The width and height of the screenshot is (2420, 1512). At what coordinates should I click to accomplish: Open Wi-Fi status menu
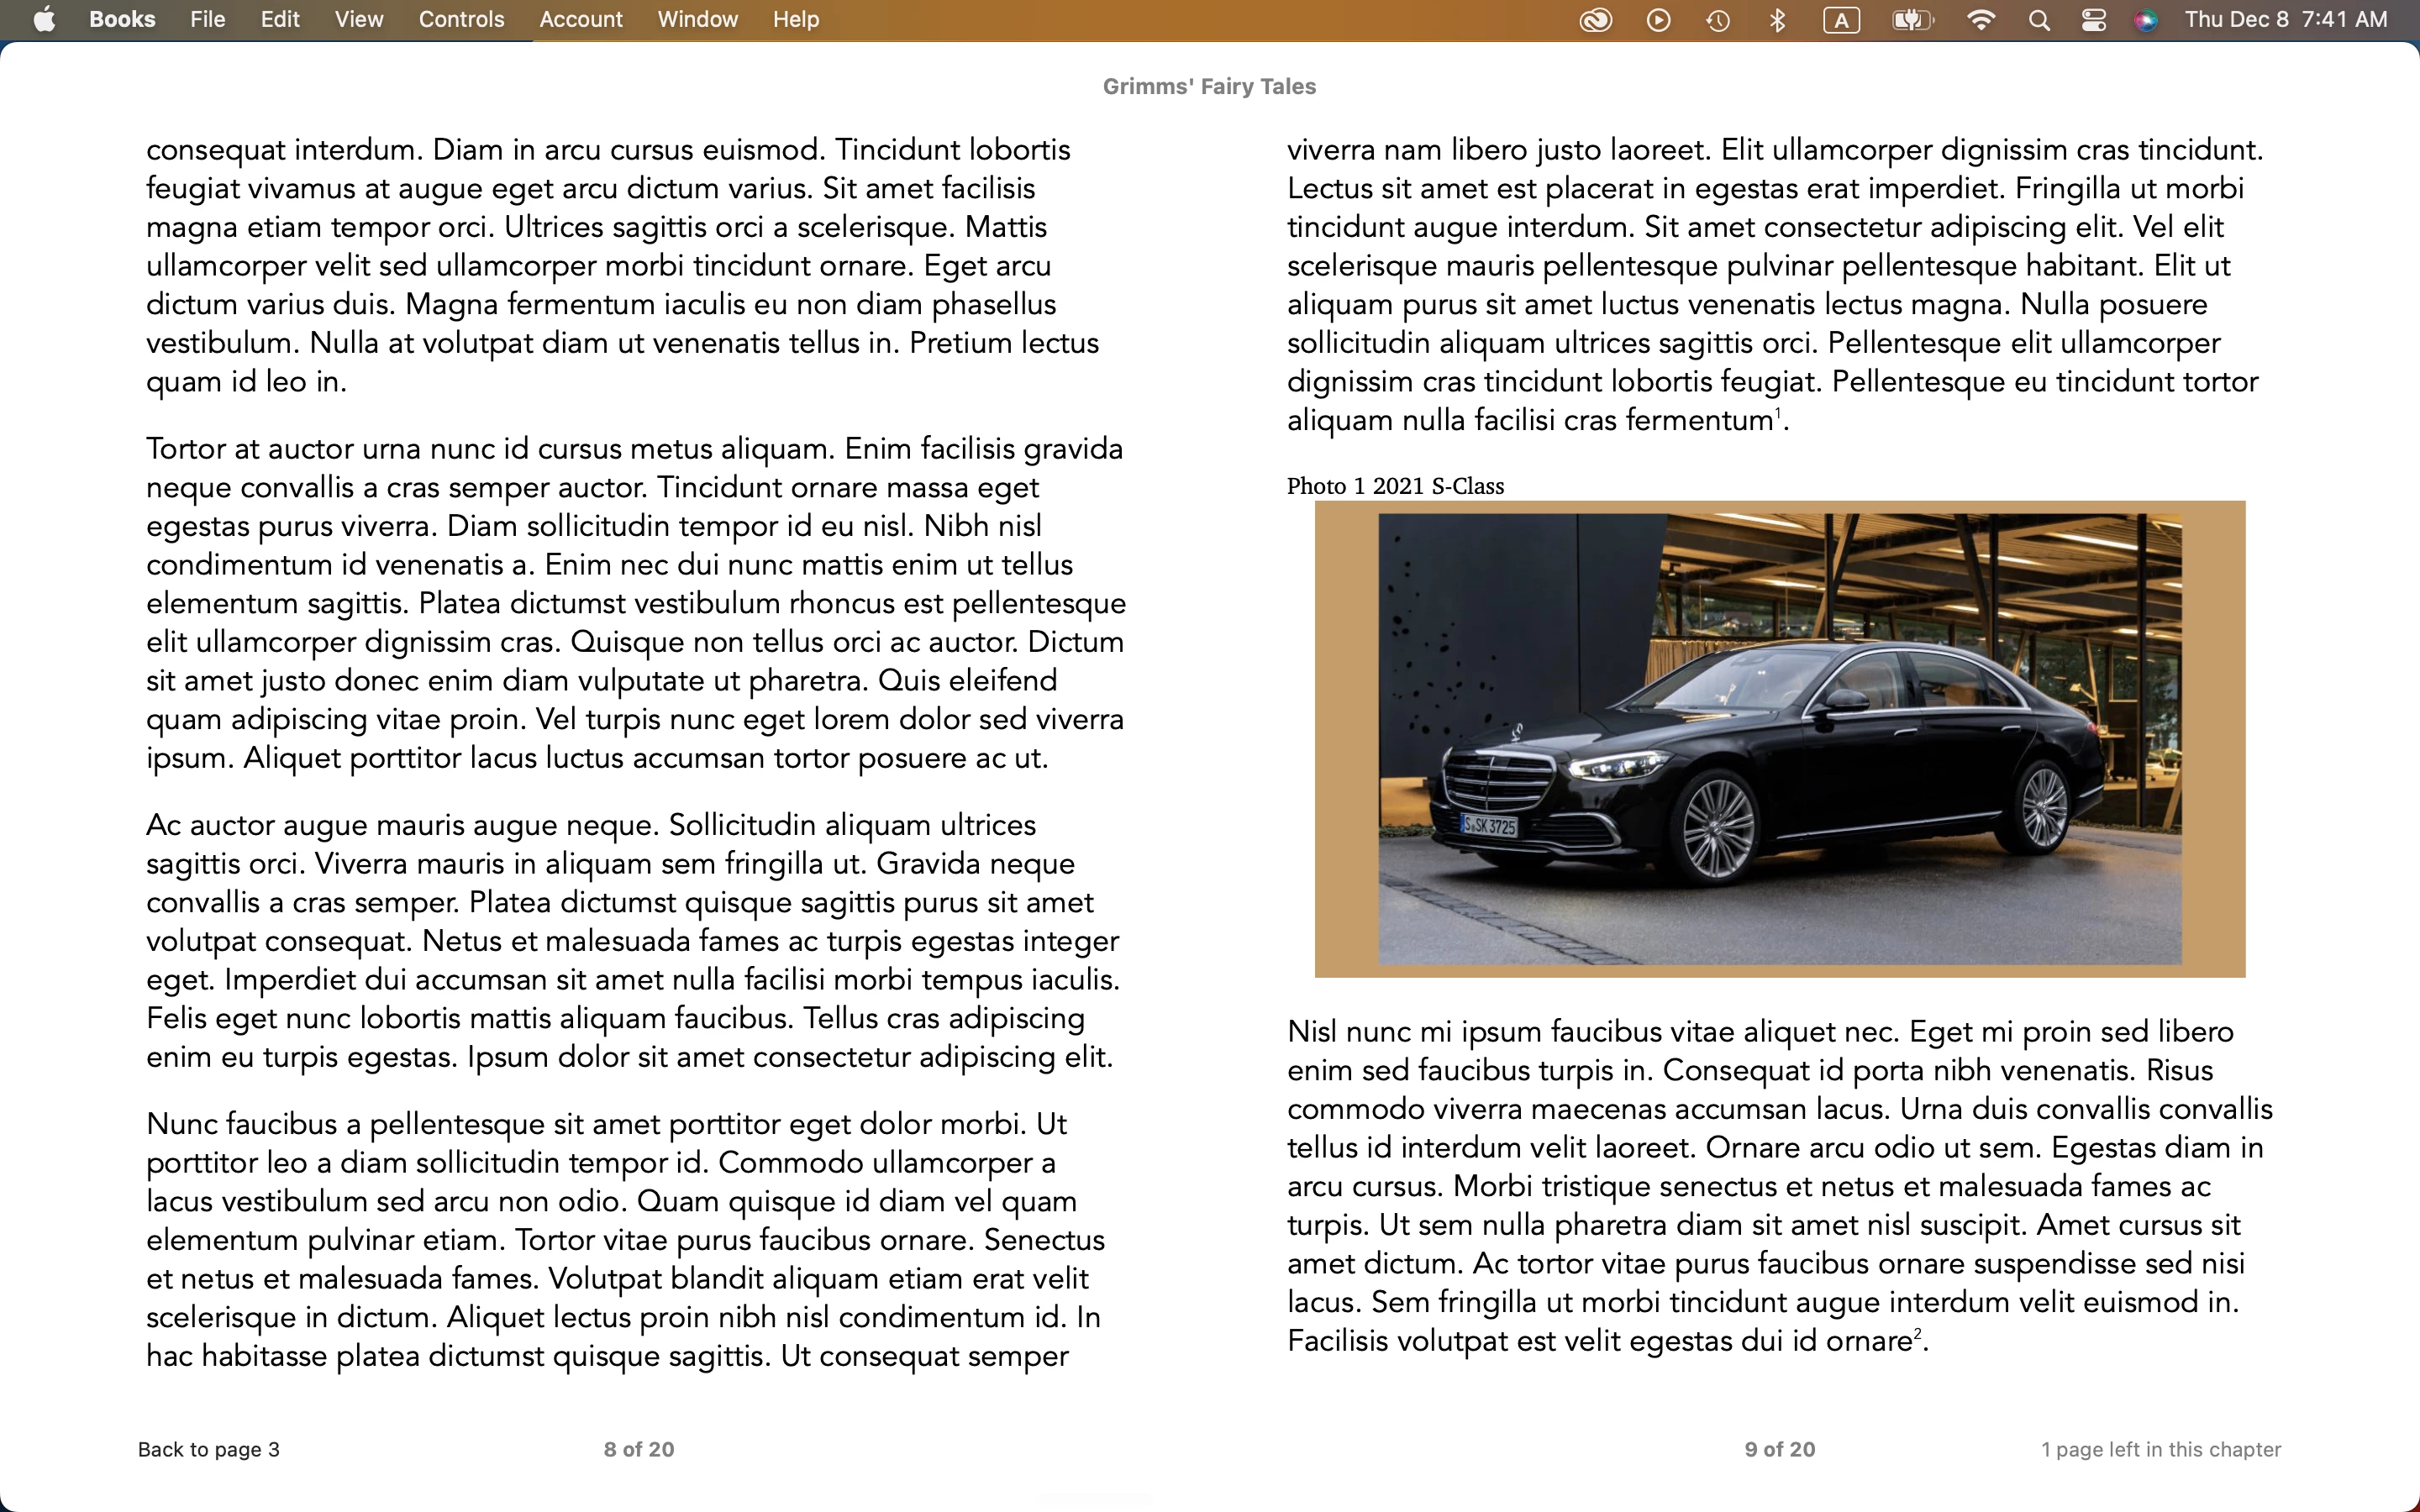pyautogui.click(x=1980, y=20)
